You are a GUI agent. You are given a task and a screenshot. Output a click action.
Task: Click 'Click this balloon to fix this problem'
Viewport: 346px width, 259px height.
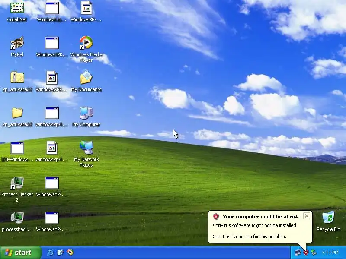[250, 237]
